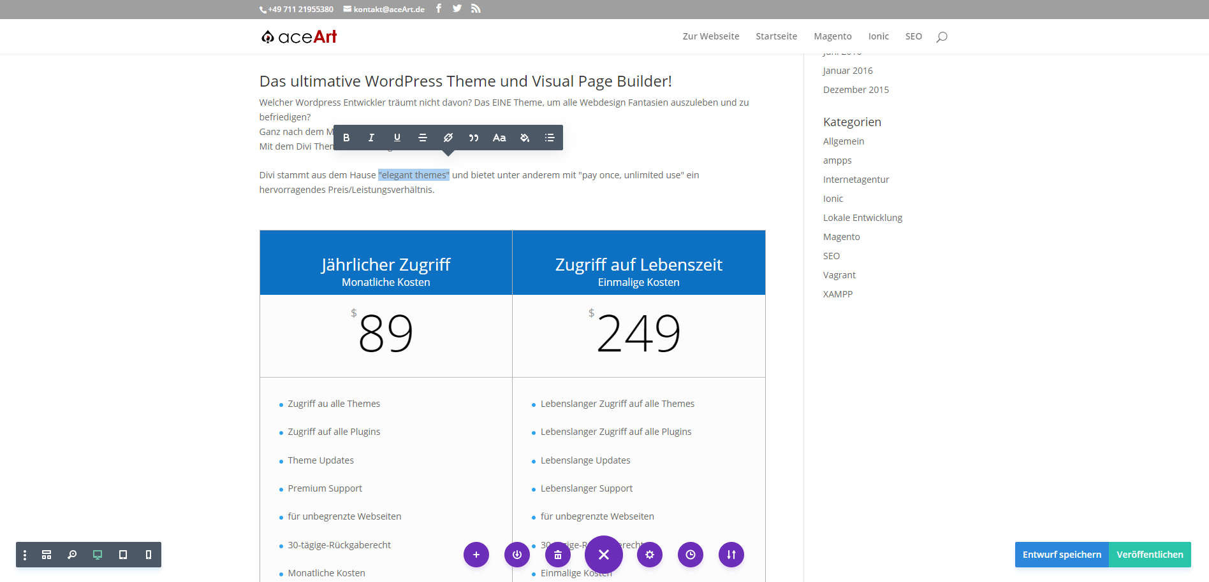The image size is (1209, 582).
Task: Click the Entwurf speichern button
Action: (1062, 555)
